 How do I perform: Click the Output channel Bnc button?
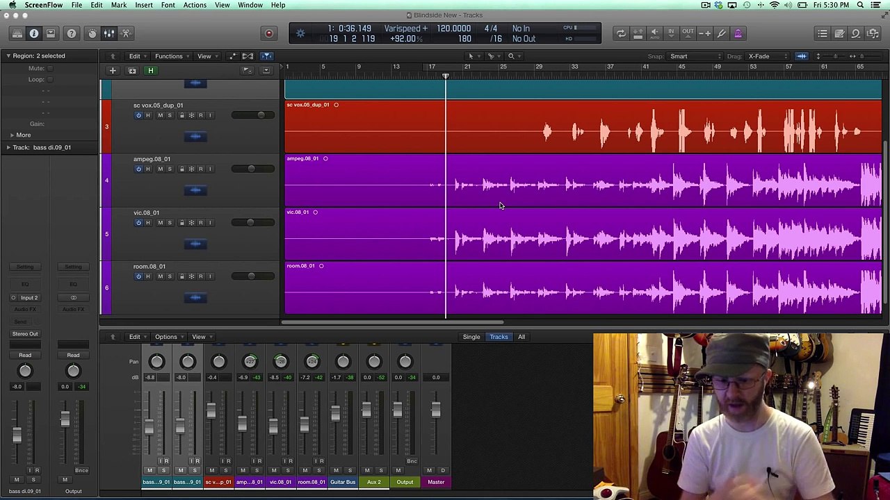tap(412, 461)
